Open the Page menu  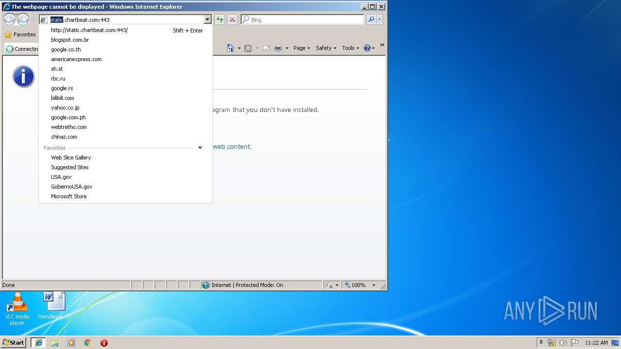[302, 48]
